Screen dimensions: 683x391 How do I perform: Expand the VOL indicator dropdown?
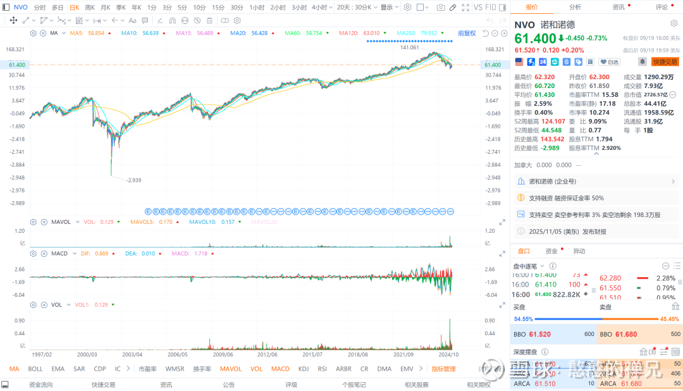(x=68, y=305)
